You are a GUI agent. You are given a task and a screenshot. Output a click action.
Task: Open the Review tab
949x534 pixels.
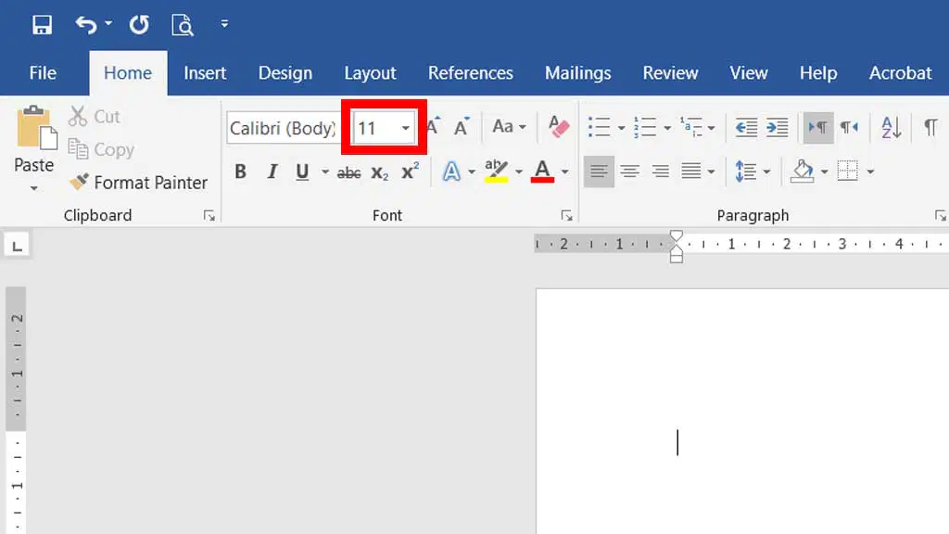(671, 73)
